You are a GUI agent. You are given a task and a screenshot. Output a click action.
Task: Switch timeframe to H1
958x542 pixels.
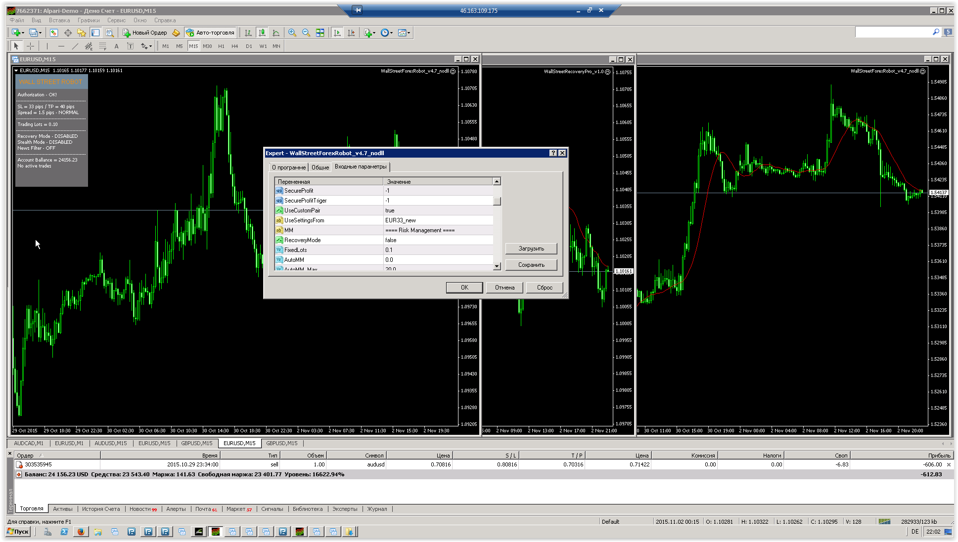[221, 46]
